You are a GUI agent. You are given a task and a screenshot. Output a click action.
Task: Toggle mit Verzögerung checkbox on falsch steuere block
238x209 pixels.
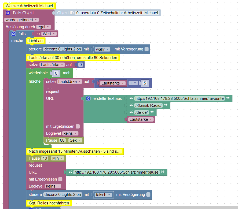pos(148,195)
